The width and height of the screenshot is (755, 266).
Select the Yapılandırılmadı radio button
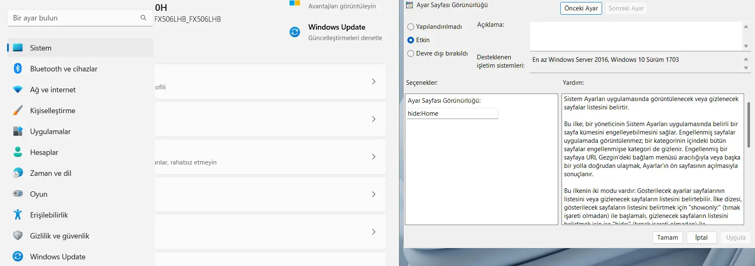(x=411, y=27)
